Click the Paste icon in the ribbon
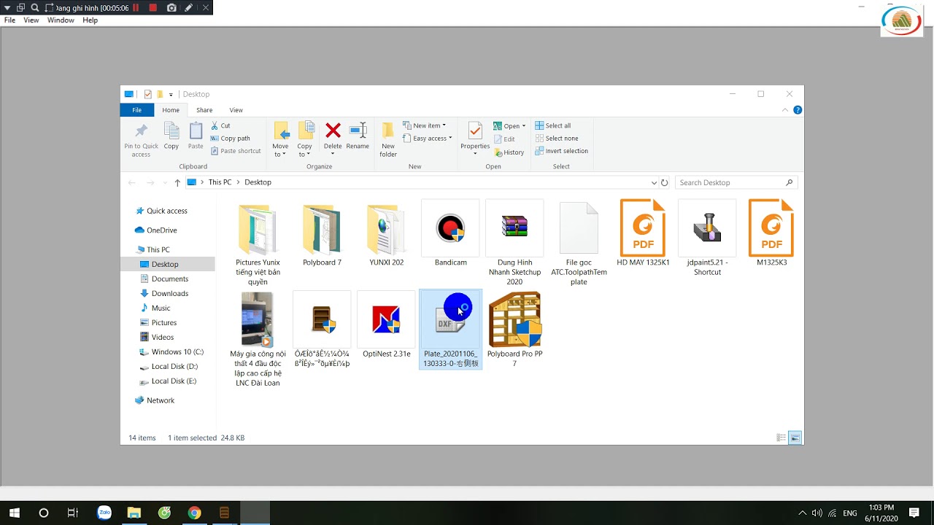The width and height of the screenshot is (934, 525). click(196, 136)
